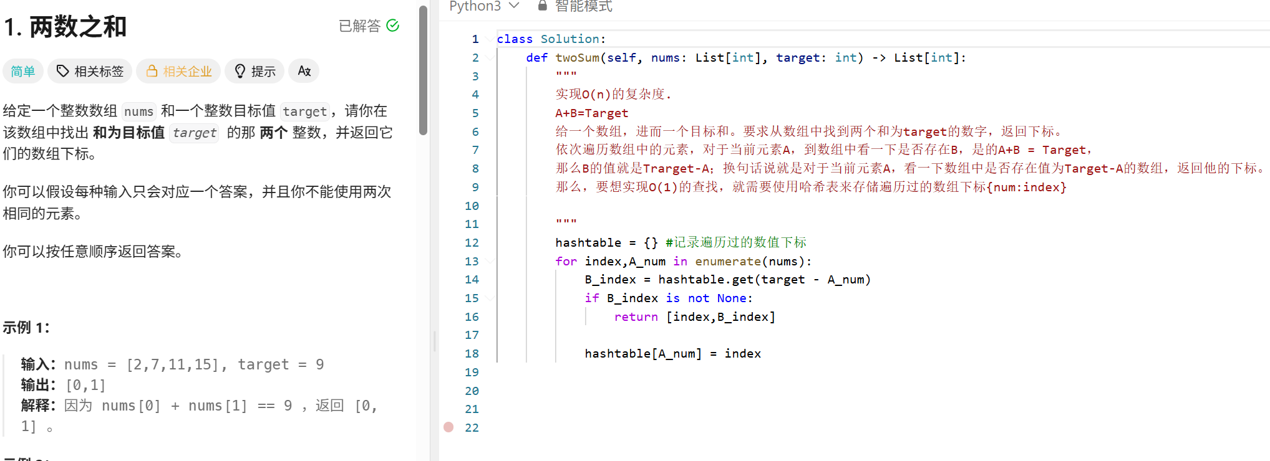
Task: Click the lightbulb icon in 提示
Action: point(240,71)
